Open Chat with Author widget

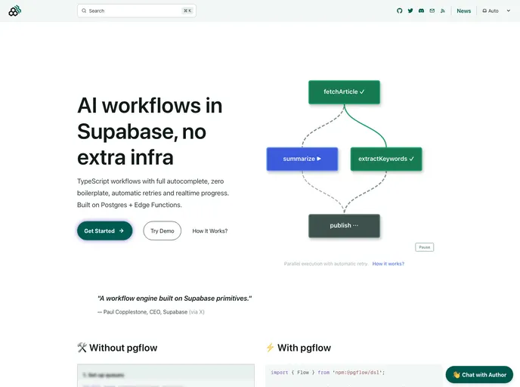click(479, 374)
